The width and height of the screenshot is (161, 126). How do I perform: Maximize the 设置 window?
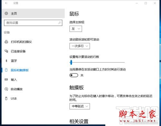(146, 3)
